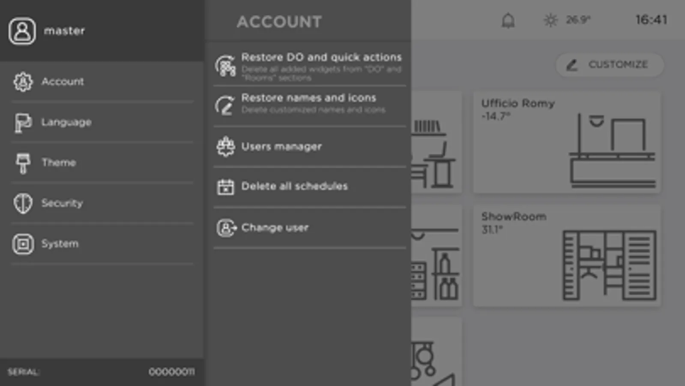The image size is (685, 386).
Task: Click the pencil icon on Customize
Action: (572, 65)
